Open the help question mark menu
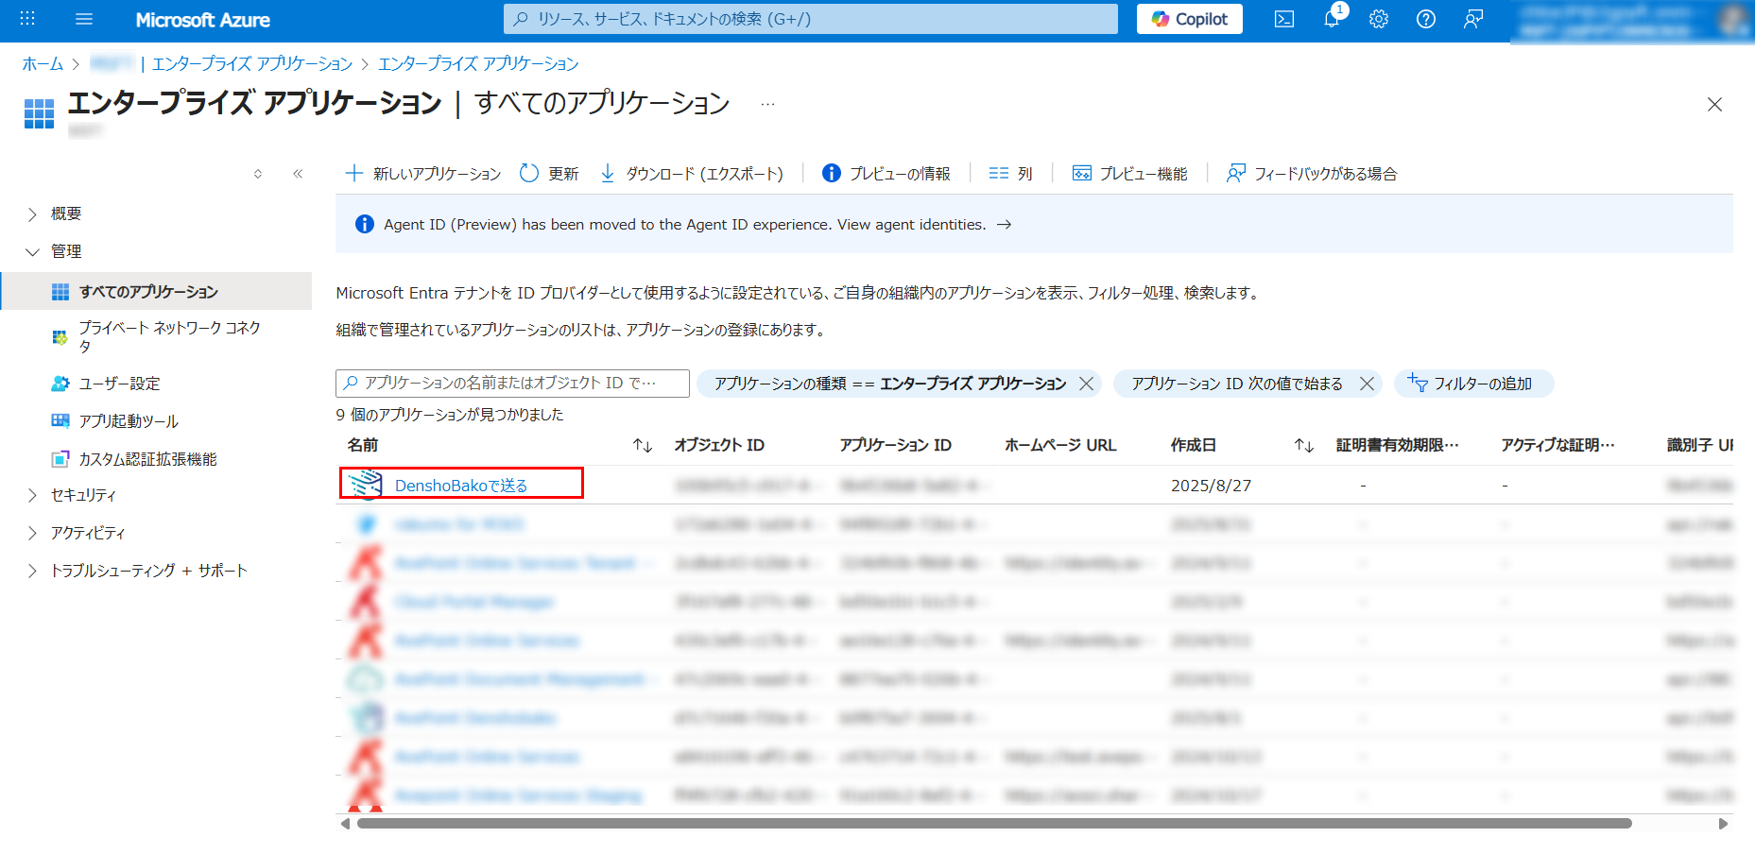 point(1426,19)
